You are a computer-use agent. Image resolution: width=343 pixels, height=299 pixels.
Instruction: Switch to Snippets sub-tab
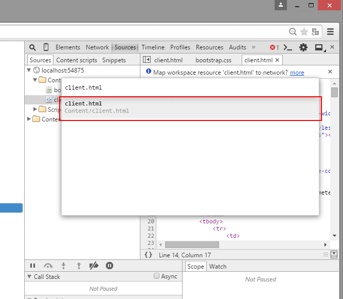(114, 60)
